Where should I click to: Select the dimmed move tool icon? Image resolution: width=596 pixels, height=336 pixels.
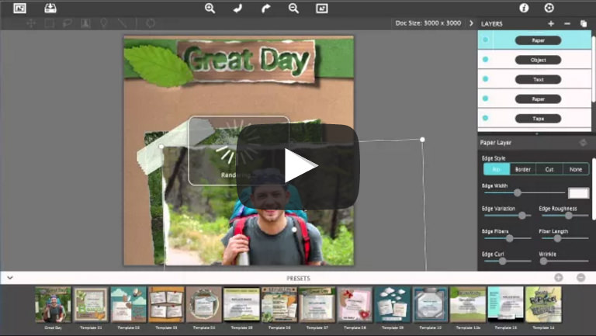click(31, 23)
